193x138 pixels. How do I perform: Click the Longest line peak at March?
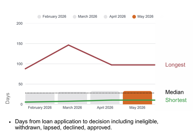pyautogui.click(x=68, y=45)
